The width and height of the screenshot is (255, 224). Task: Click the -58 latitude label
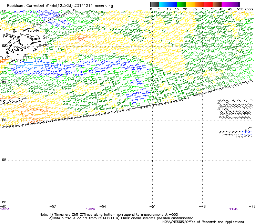[x=3, y=160]
